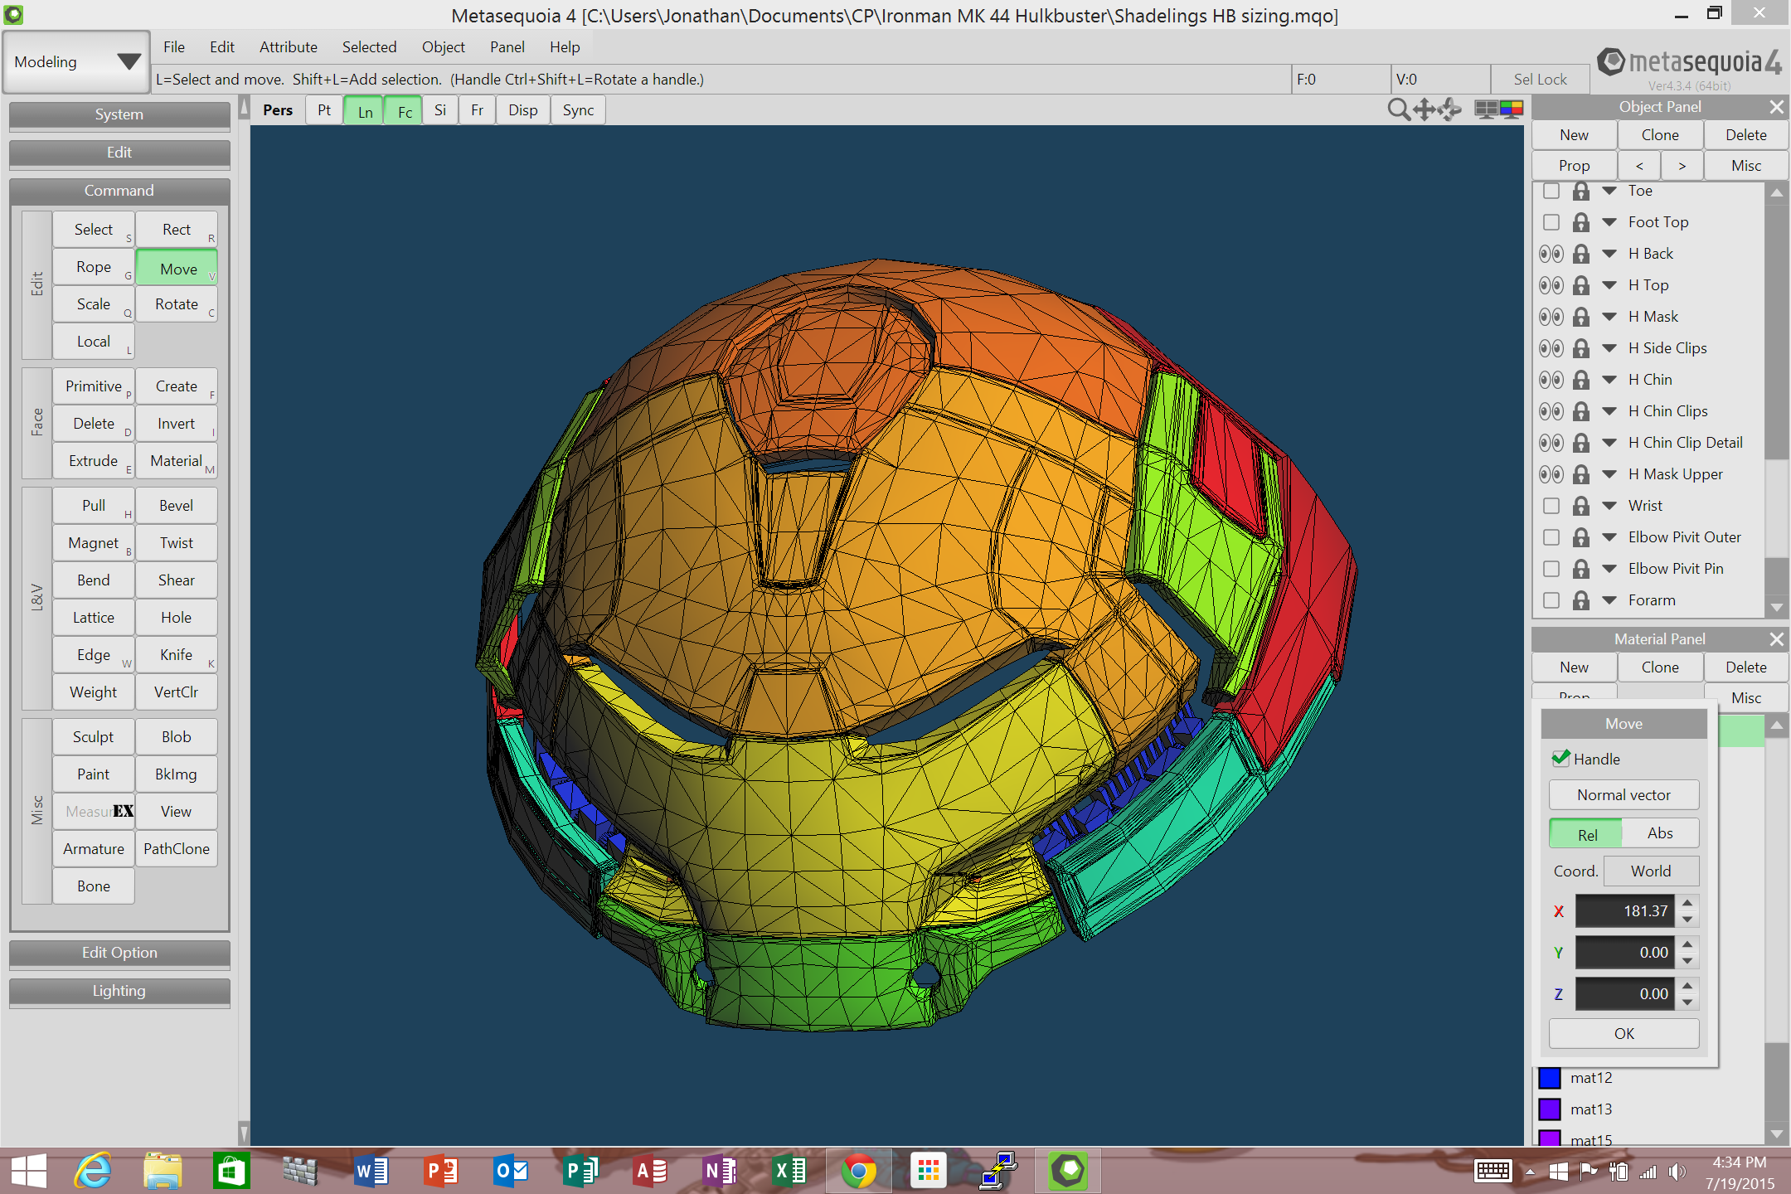The height and width of the screenshot is (1194, 1791).
Task: Click the lock icon for Toe object
Action: pos(1581,191)
